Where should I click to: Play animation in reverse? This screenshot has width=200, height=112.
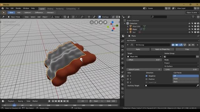tap(59, 101)
